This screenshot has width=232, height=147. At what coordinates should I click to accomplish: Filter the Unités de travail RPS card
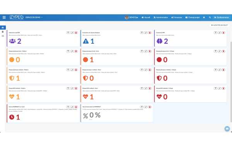point(68,33)
